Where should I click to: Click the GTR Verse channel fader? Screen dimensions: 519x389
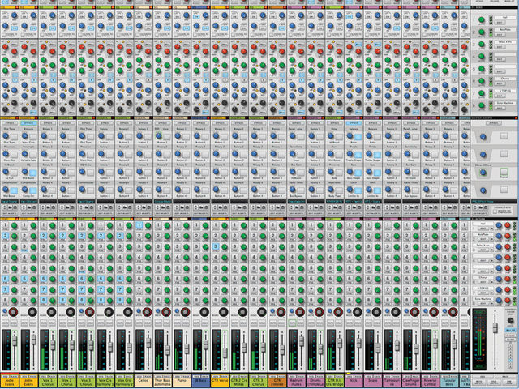point(225,353)
